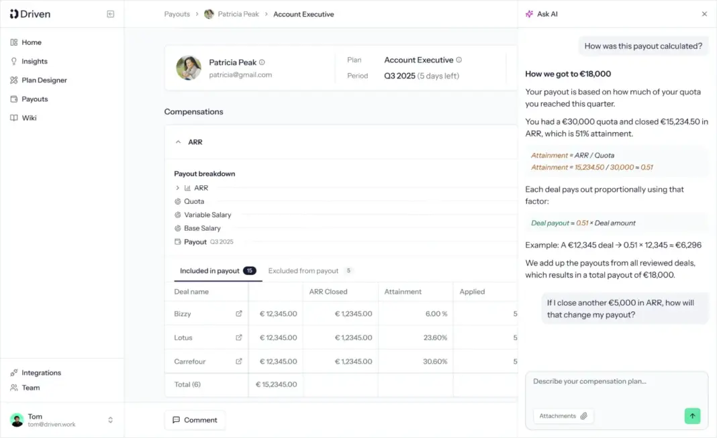
Task: Click the Deal name column header
Action: pos(191,292)
